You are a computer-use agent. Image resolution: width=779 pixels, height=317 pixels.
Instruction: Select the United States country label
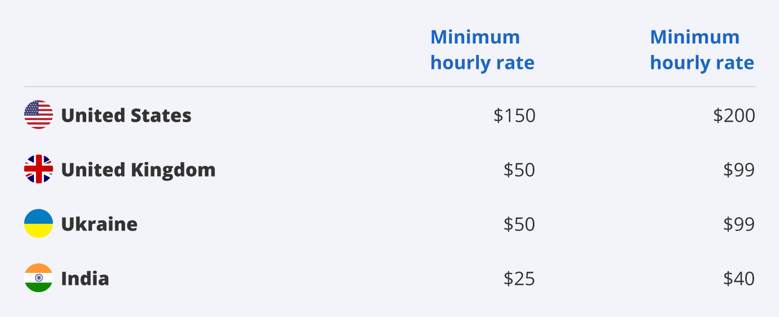tap(126, 115)
